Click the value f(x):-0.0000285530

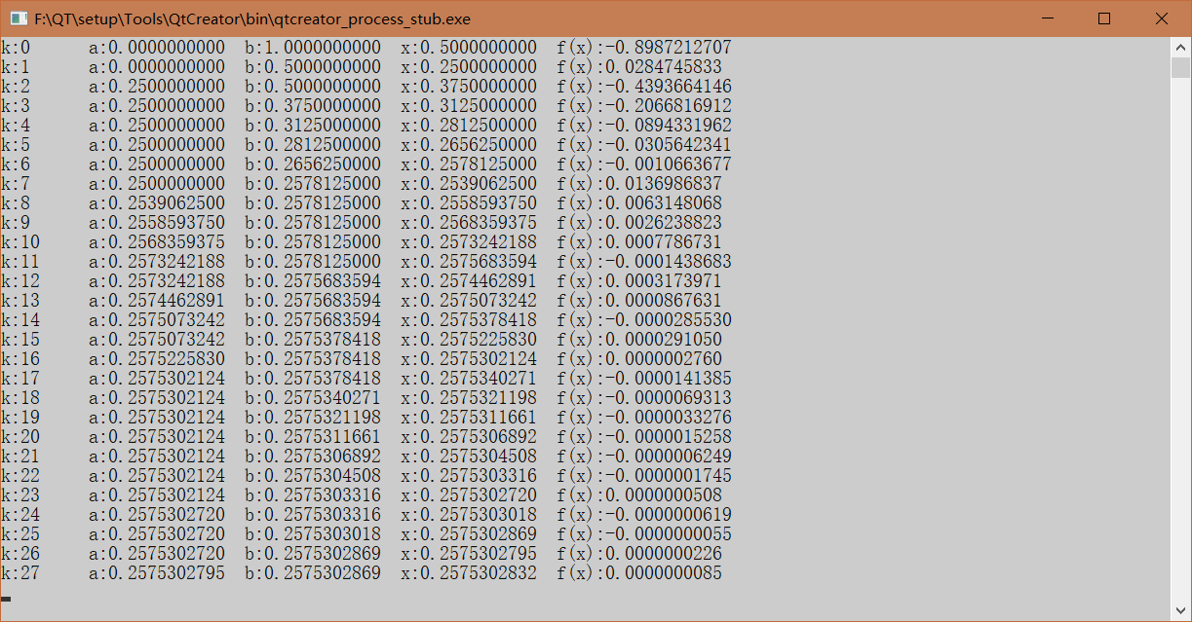[644, 320]
